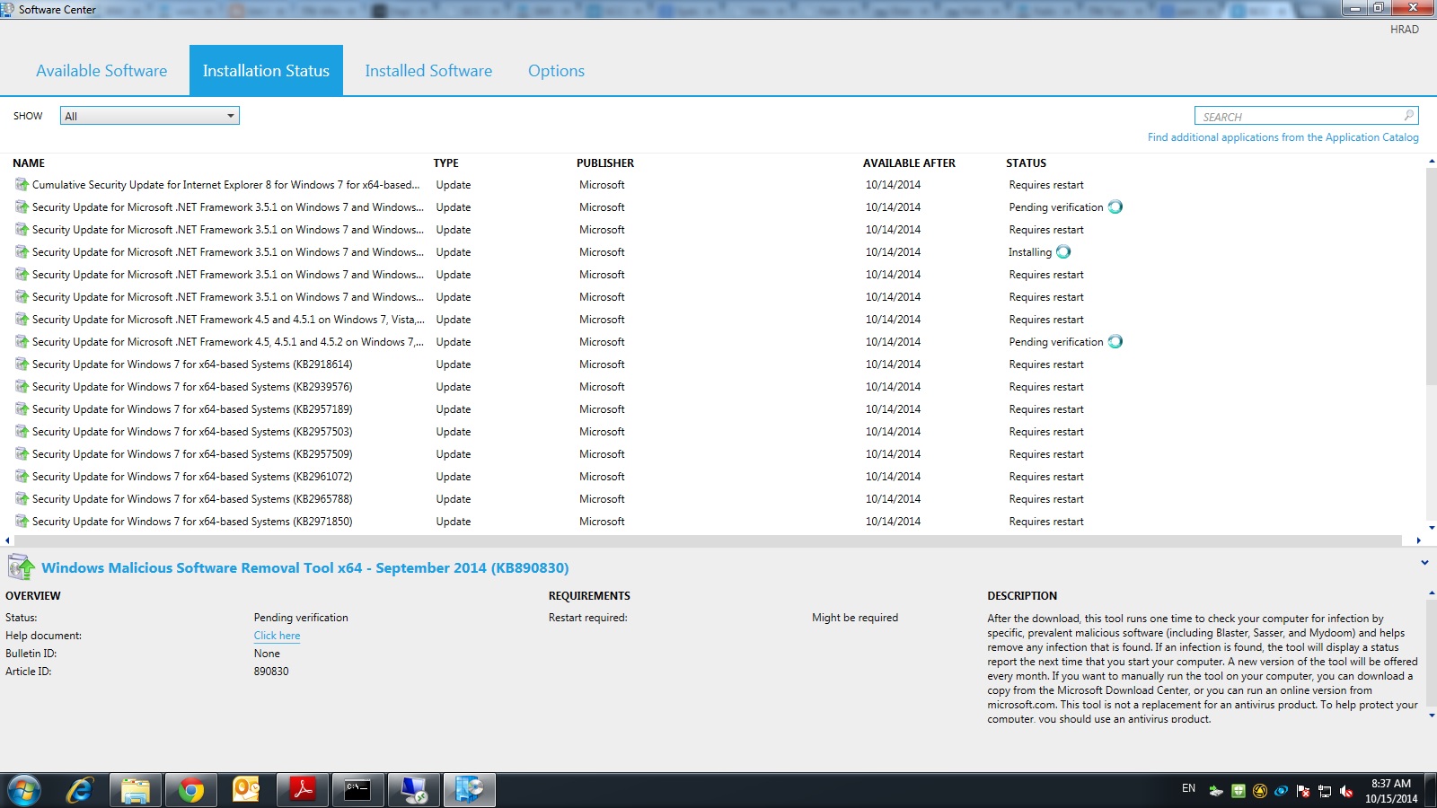This screenshot has height=808, width=1437.
Task: Sort by the PUBLISHER column header
Action: tap(605, 163)
